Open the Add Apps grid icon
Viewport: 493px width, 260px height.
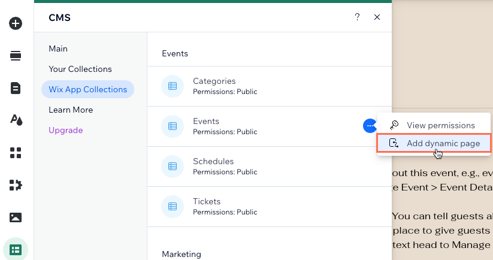16,153
